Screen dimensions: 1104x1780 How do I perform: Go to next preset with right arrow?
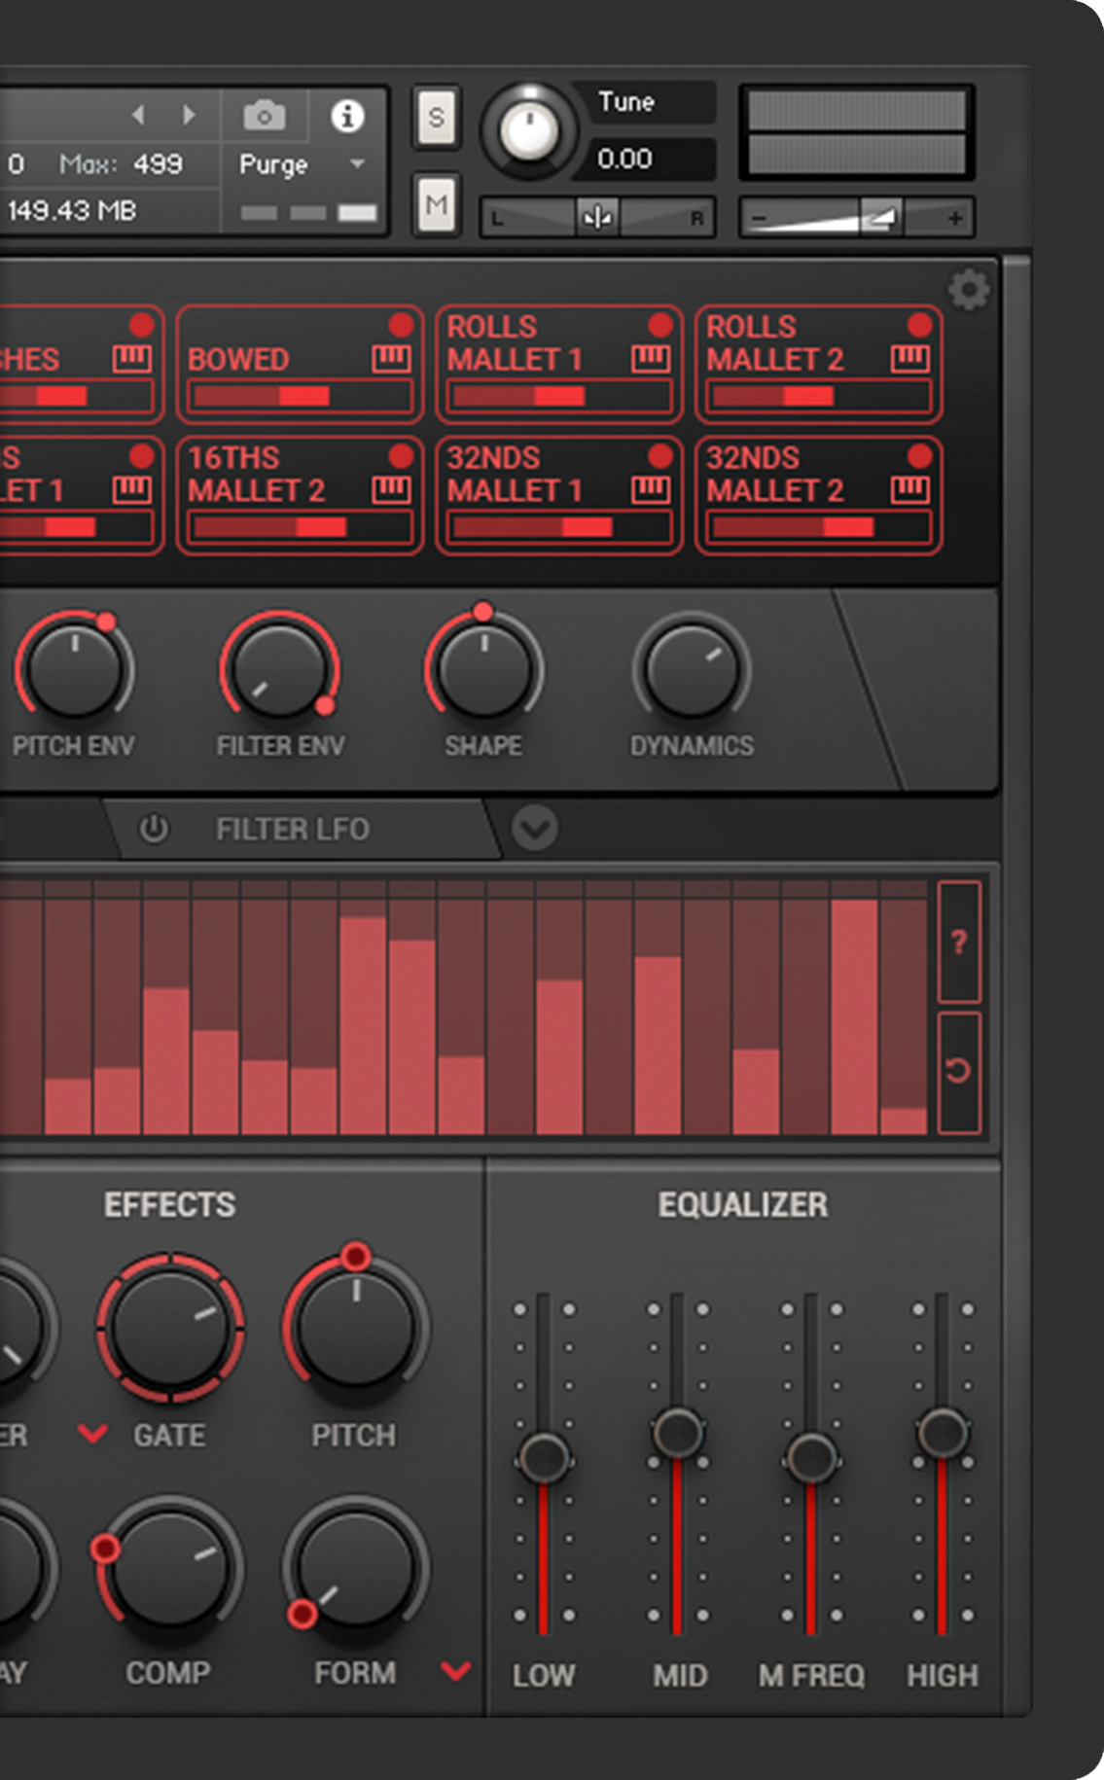coord(189,115)
